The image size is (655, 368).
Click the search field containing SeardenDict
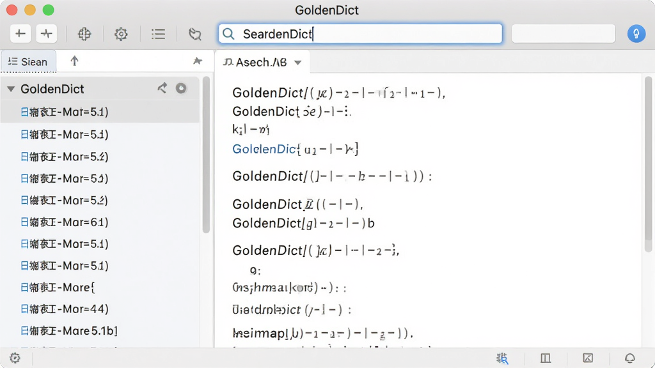[360, 33]
